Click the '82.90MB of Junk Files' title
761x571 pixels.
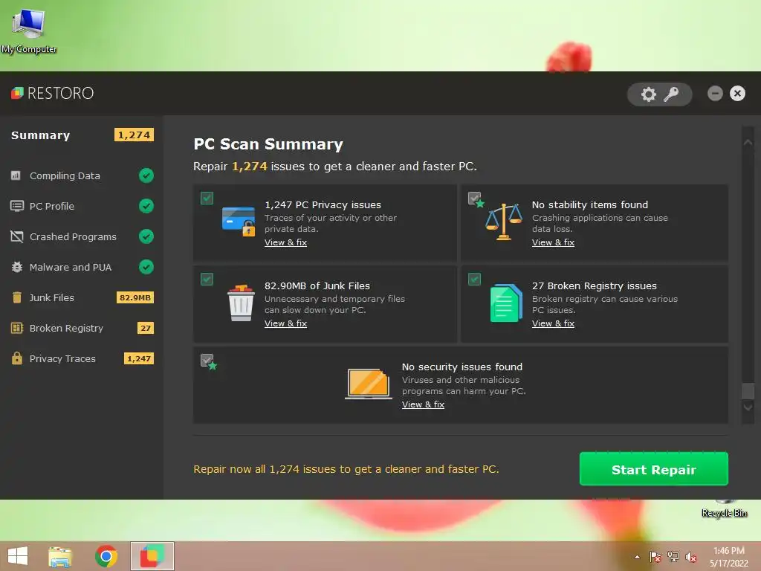click(x=317, y=286)
